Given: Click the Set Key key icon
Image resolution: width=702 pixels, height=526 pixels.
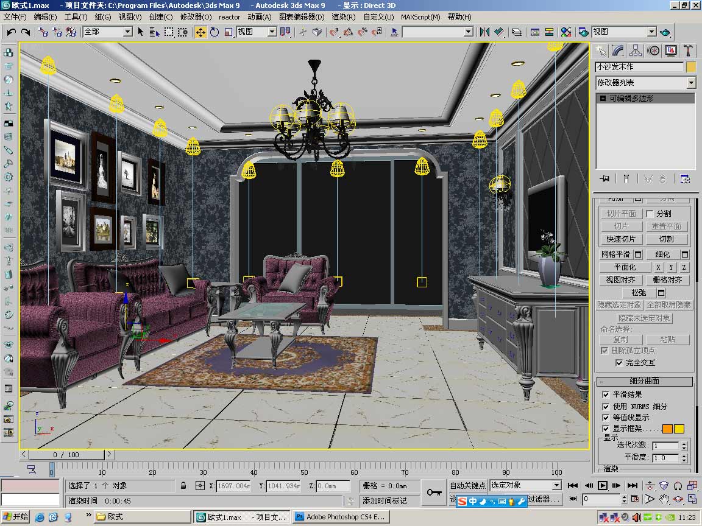Looking at the screenshot, I should tap(434, 493).
